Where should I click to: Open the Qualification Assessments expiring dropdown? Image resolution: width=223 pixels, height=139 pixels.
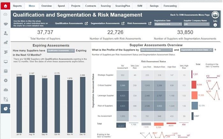point(61,51)
